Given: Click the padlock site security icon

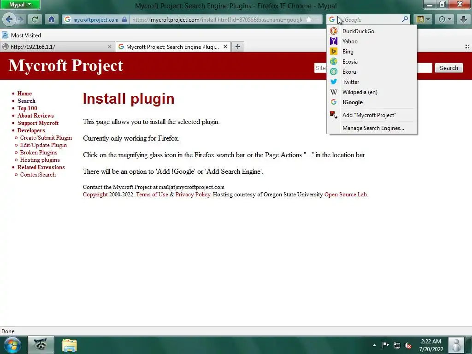Looking at the screenshot, I should point(124,19).
